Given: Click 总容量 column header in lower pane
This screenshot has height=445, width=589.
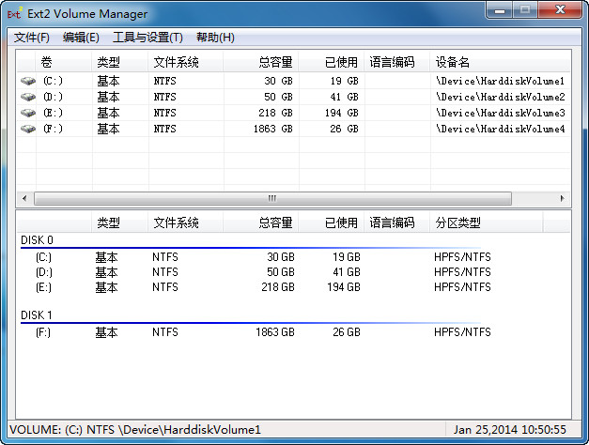Looking at the screenshot, I should coord(261,222).
